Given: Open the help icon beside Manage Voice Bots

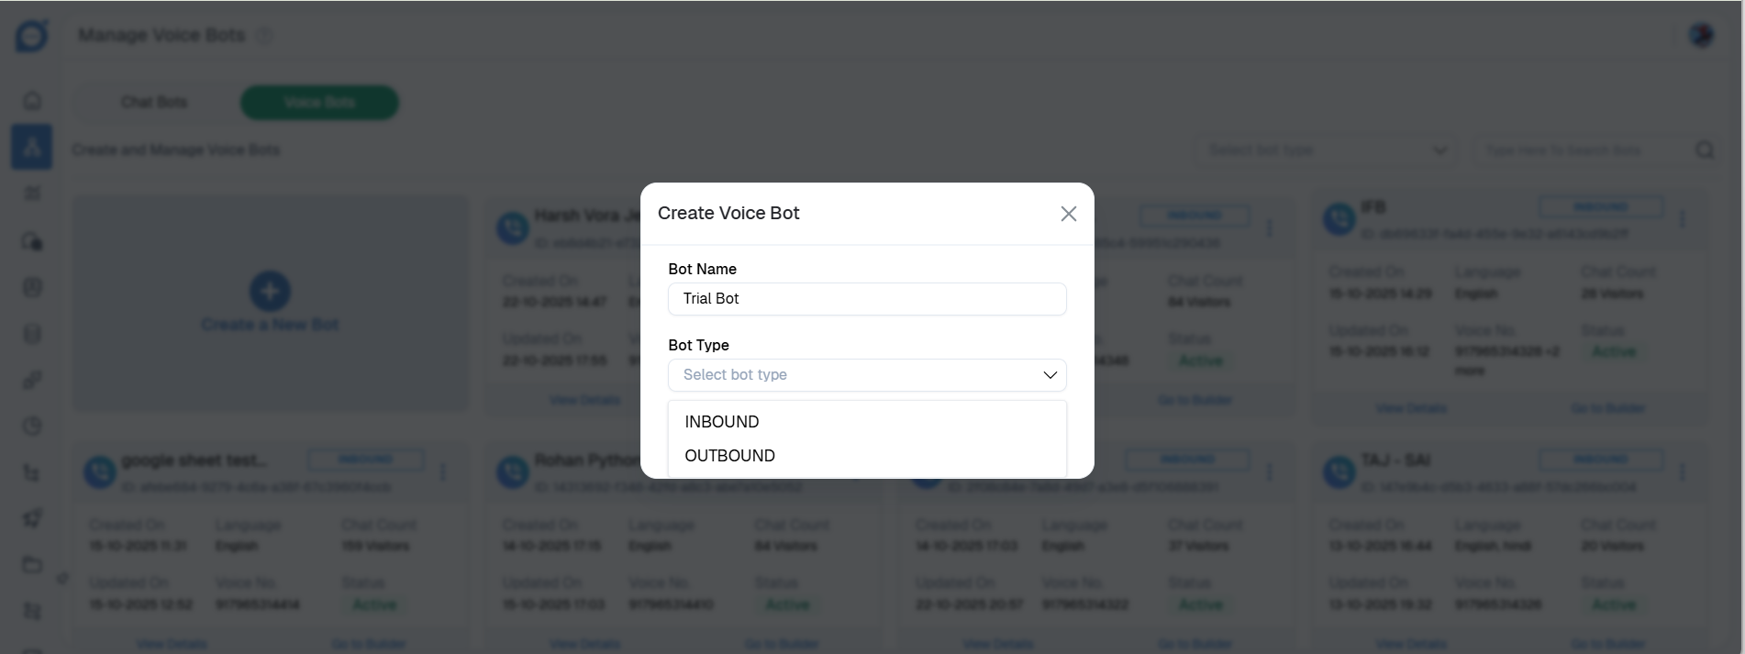Looking at the screenshot, I should click(x=264, y=36).
